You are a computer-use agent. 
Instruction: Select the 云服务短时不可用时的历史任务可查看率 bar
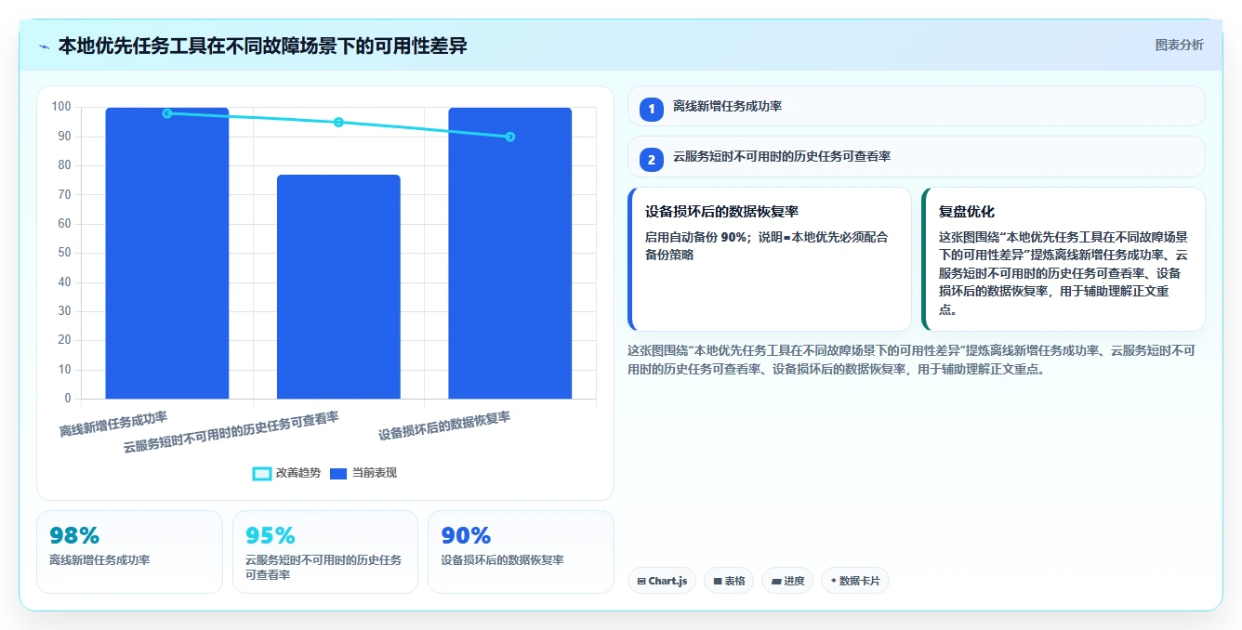click(x=338, y=286)
